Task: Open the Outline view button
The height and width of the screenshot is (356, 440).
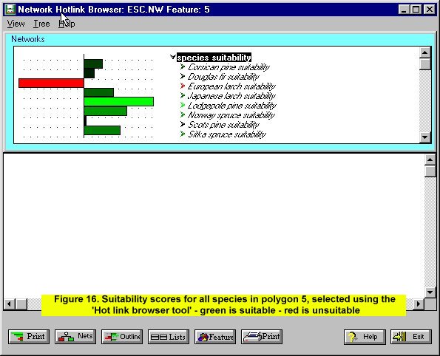Action: click(x=122, y=337)
